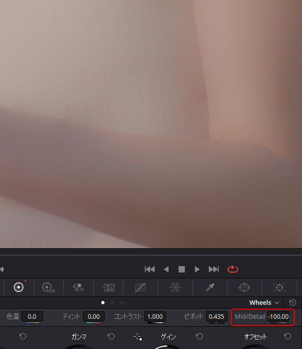Reset the Gamma (ガンマ) wheel
The image size is (302, 349).
tap(111, 337)
